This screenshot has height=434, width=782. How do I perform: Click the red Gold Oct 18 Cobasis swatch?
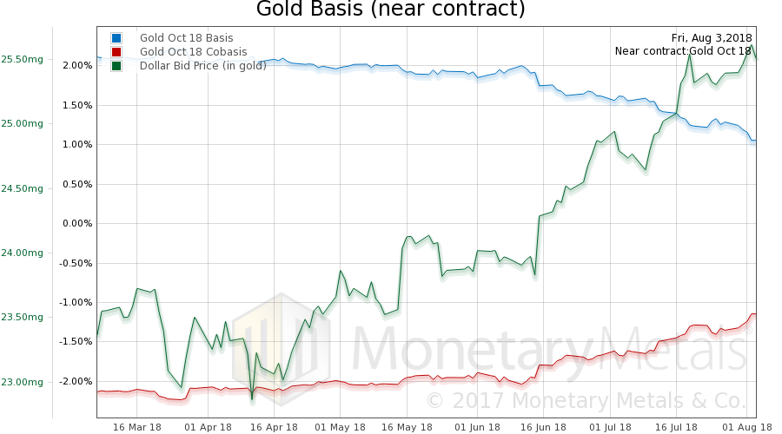(x=116, y=52)
